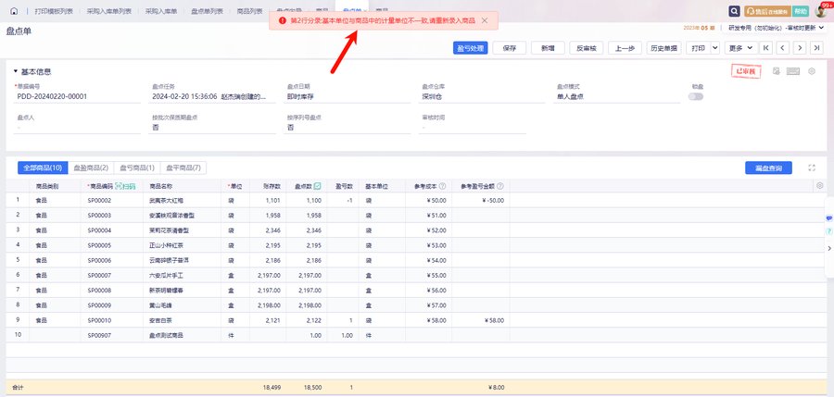
Task: Collapse the 基本信息 section
Action: click(16, 71)
